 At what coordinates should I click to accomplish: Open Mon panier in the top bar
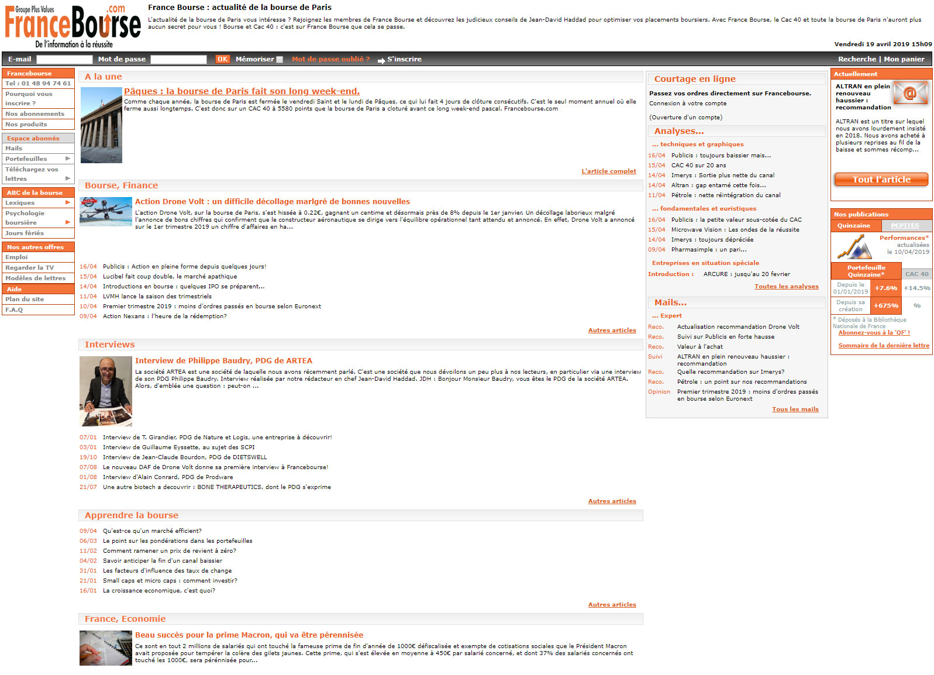pos(904,59)
